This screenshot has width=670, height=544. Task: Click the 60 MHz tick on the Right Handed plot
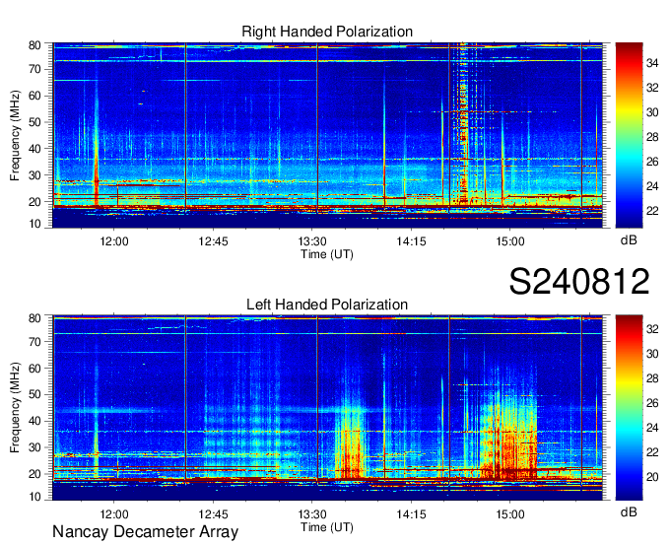tap(35, 96)
